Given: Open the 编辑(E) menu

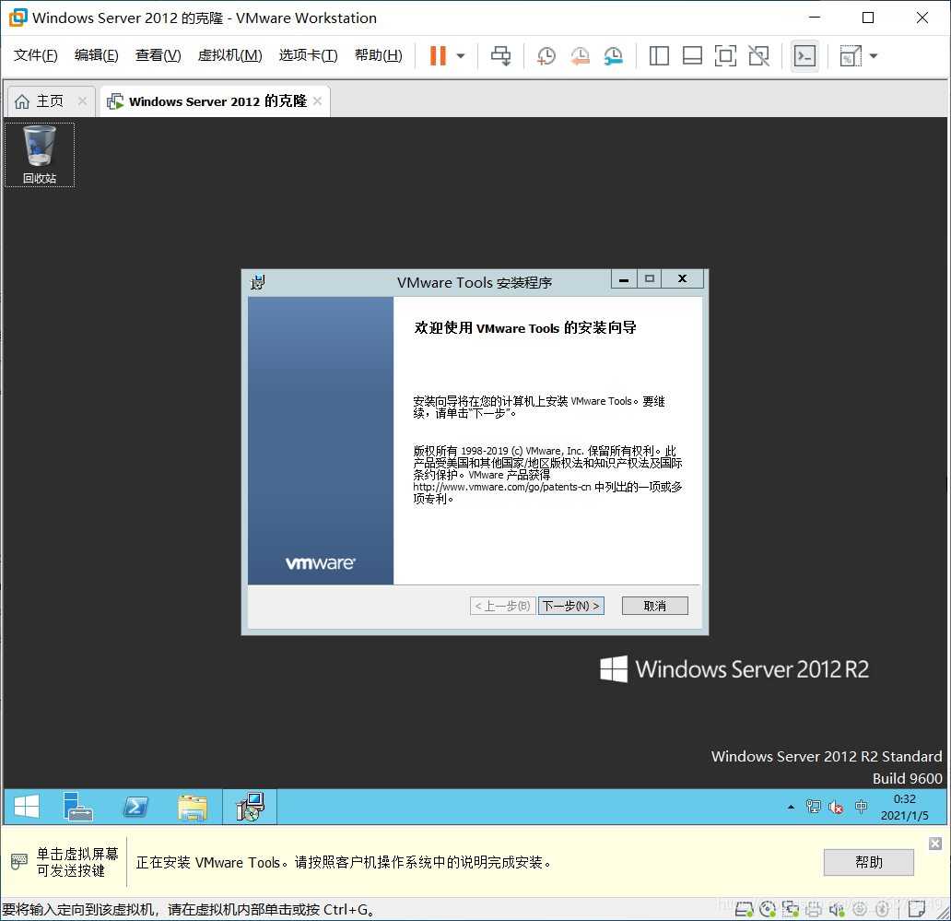Looking at the screenshot, I should (97, 55).
